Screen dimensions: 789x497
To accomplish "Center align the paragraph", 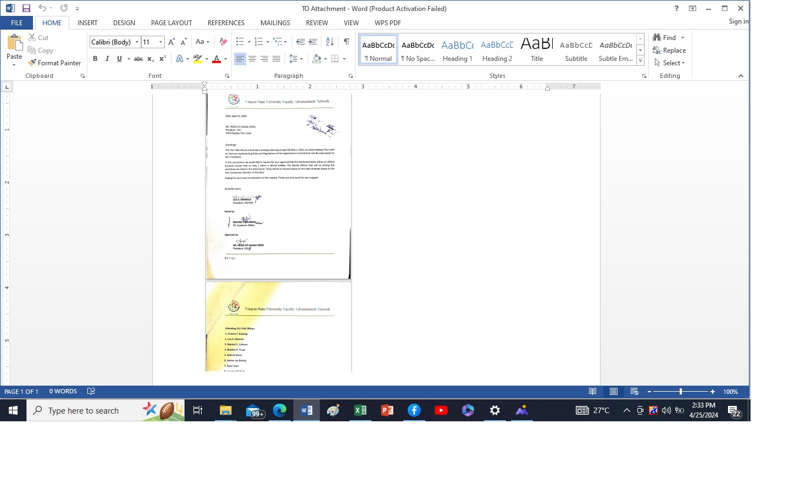I will (252, 59).
